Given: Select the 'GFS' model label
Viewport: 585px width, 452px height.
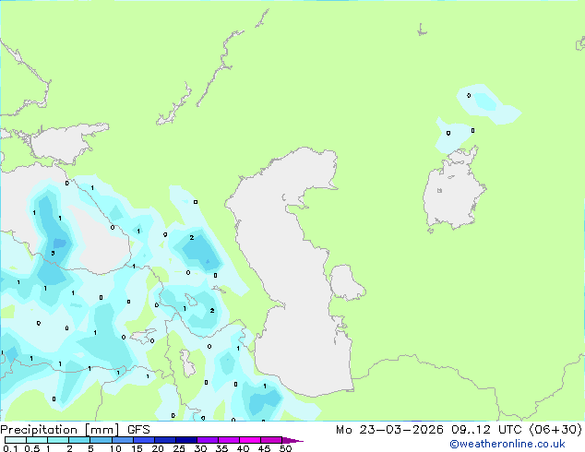Looking at the screenshot, I should click(x=138, y=430).
